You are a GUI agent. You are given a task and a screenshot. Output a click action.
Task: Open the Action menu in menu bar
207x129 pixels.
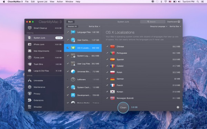(x=60, y=2)
